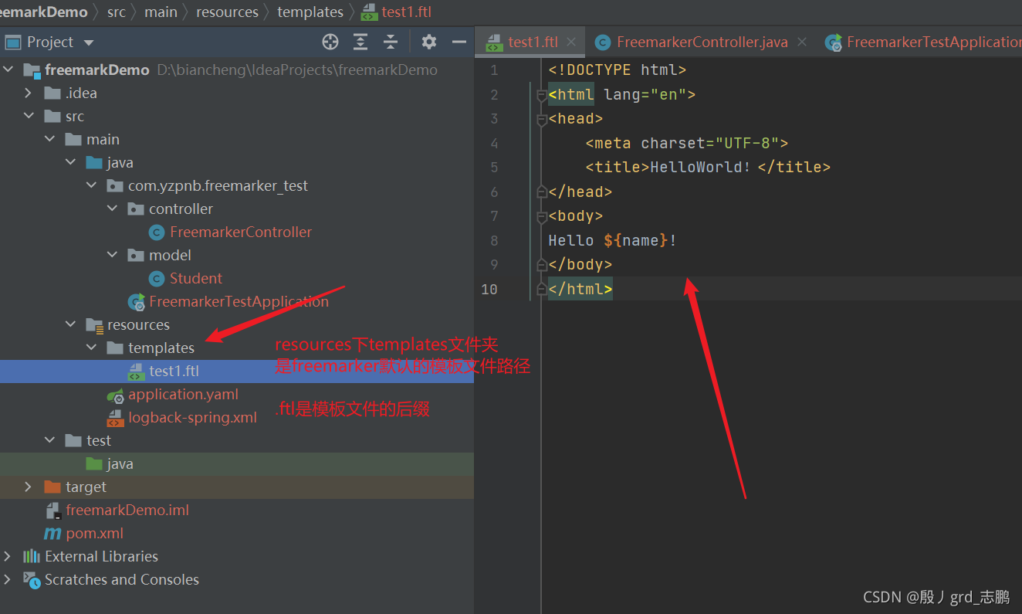The image size is (1022, 614).
Task: Select application.yaml file
Action: [183, 394]
